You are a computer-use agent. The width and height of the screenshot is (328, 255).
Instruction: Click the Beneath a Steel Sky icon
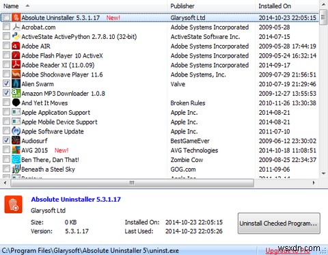click(x=16, y=169)
